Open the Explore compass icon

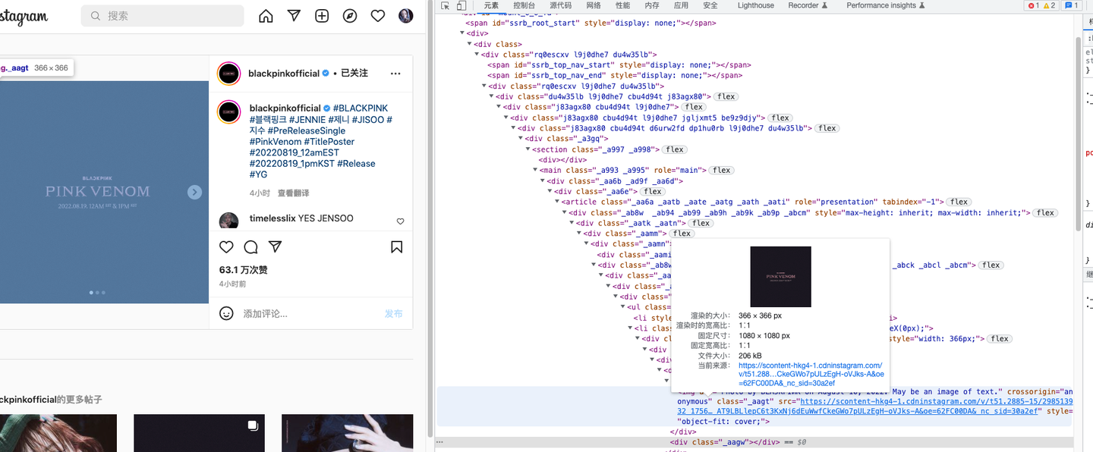pyautogui.click(x=350, y=16)
